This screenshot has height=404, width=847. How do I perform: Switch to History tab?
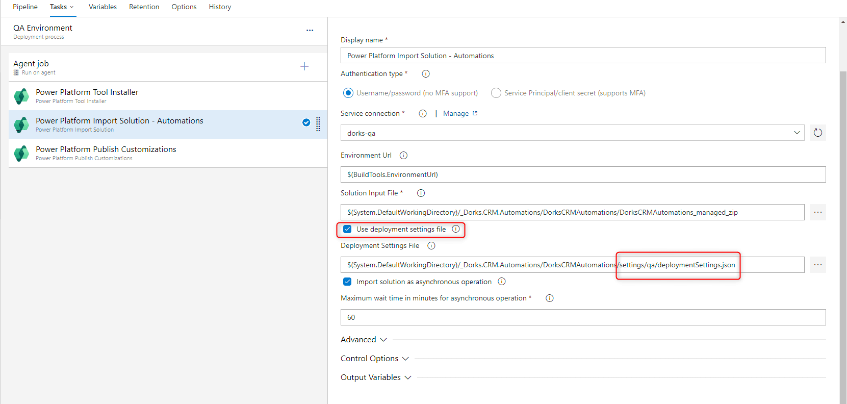coord(220,7)
